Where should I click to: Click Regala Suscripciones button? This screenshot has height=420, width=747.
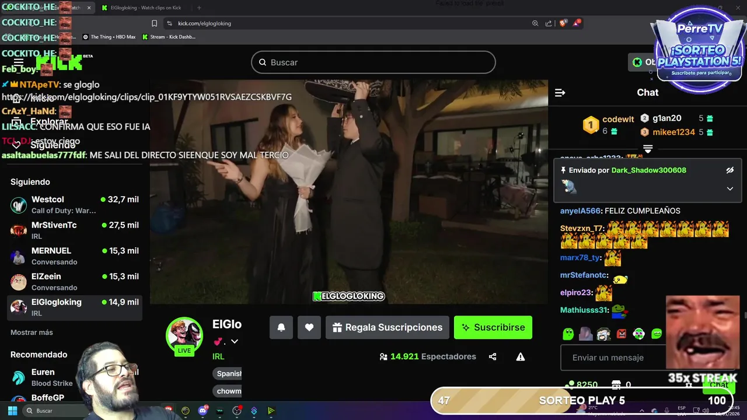pos(388,327)
